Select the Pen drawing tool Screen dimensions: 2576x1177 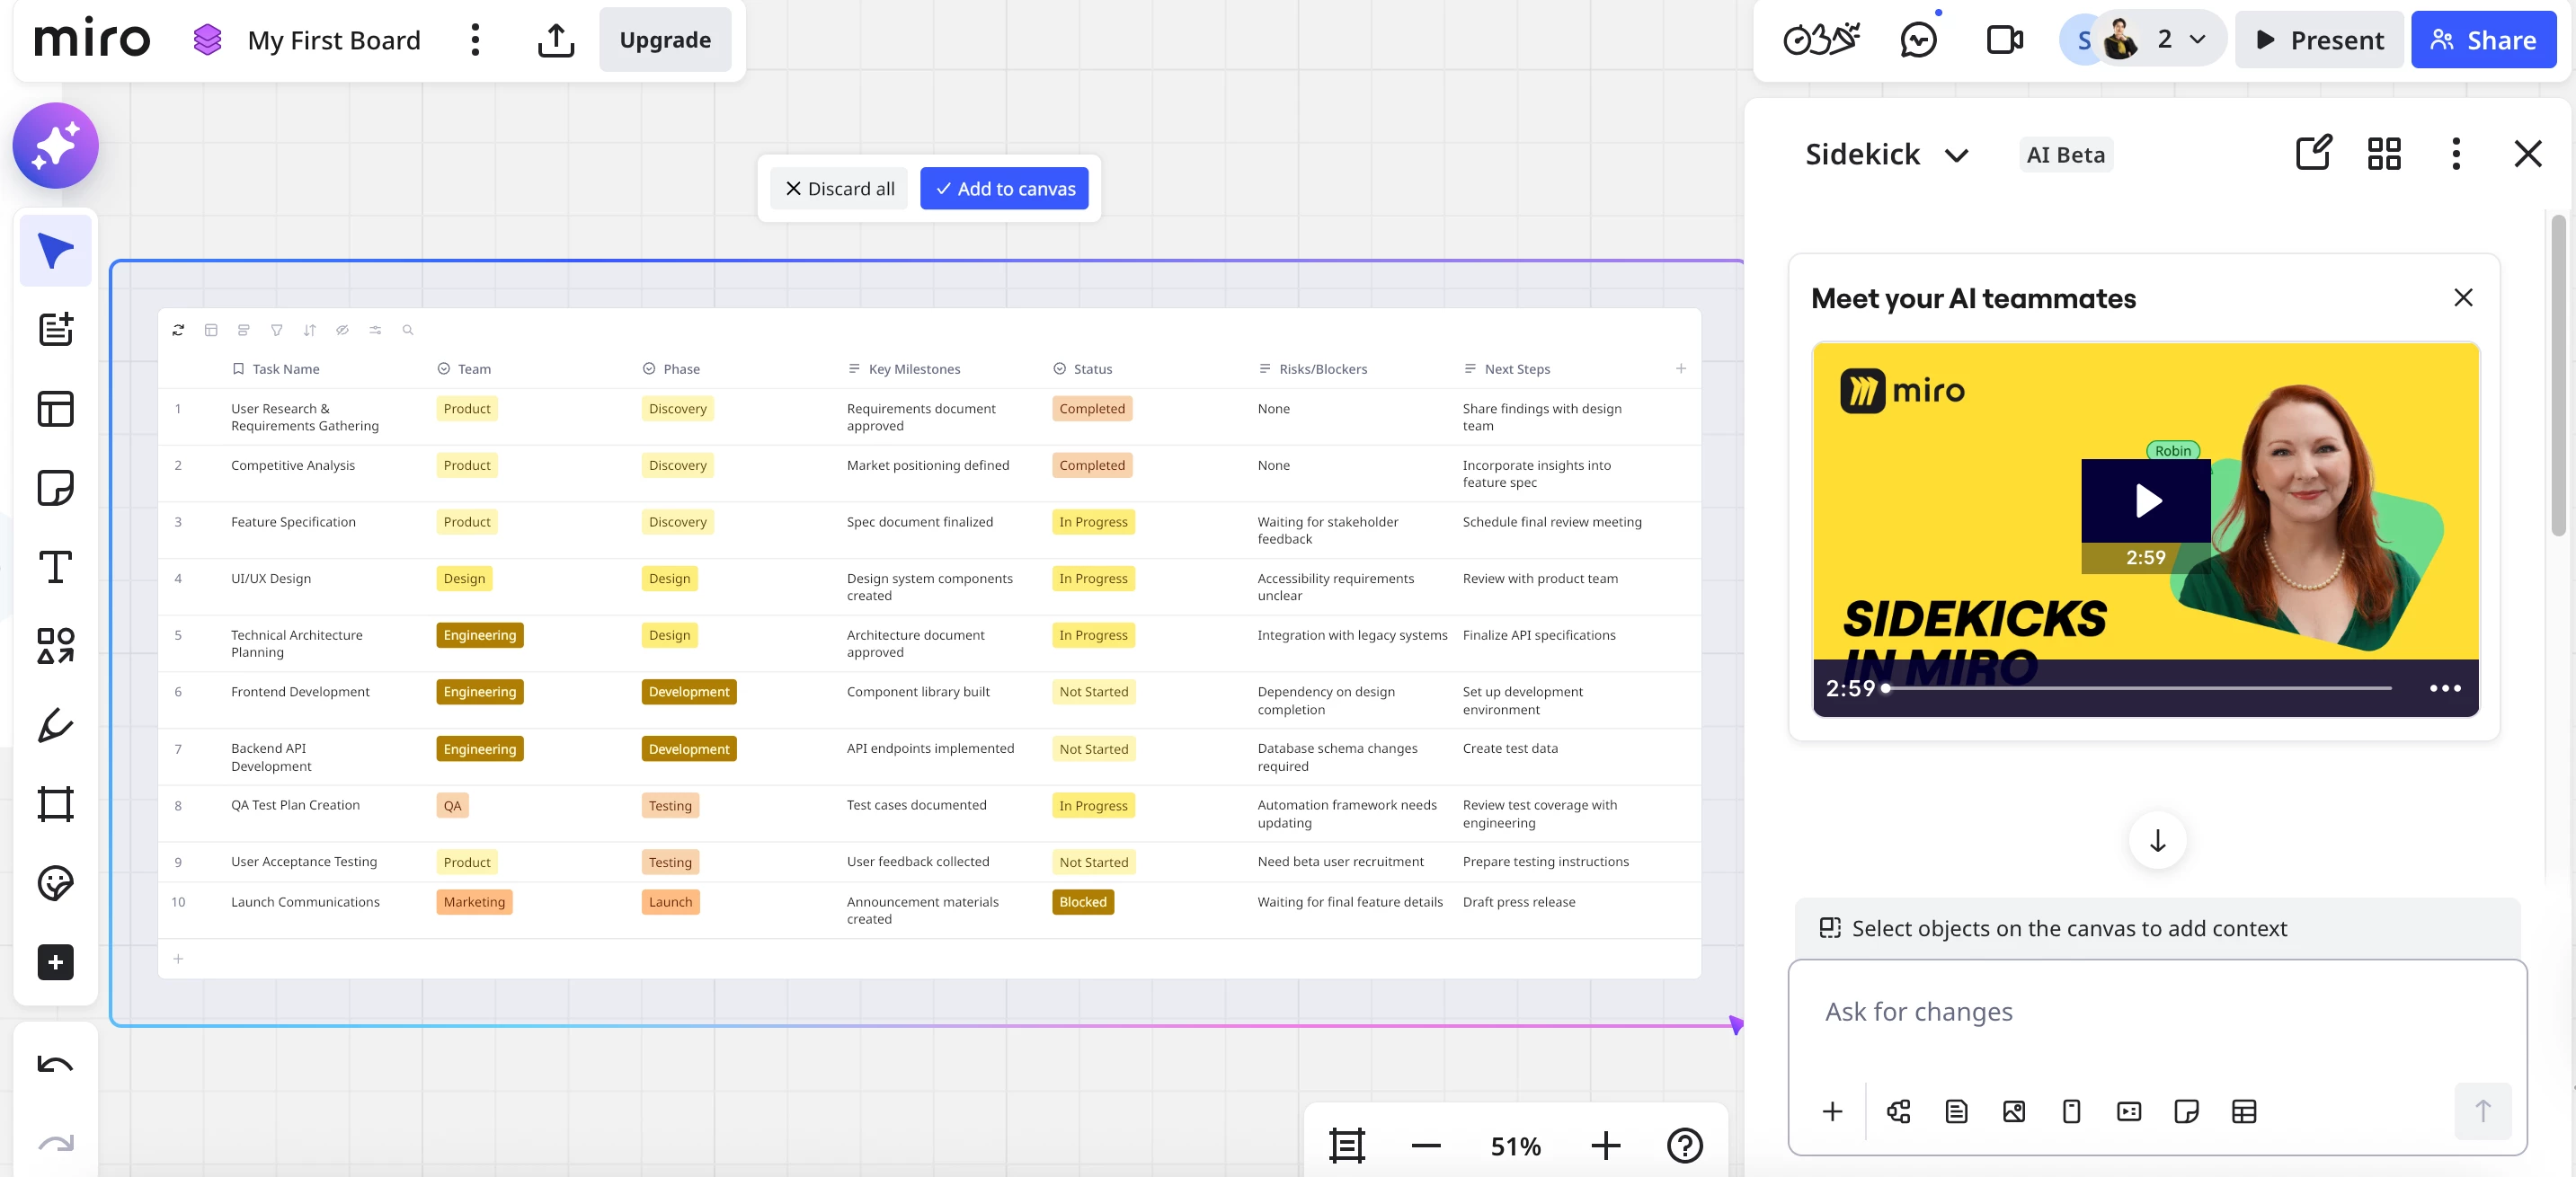pos(55,725)
